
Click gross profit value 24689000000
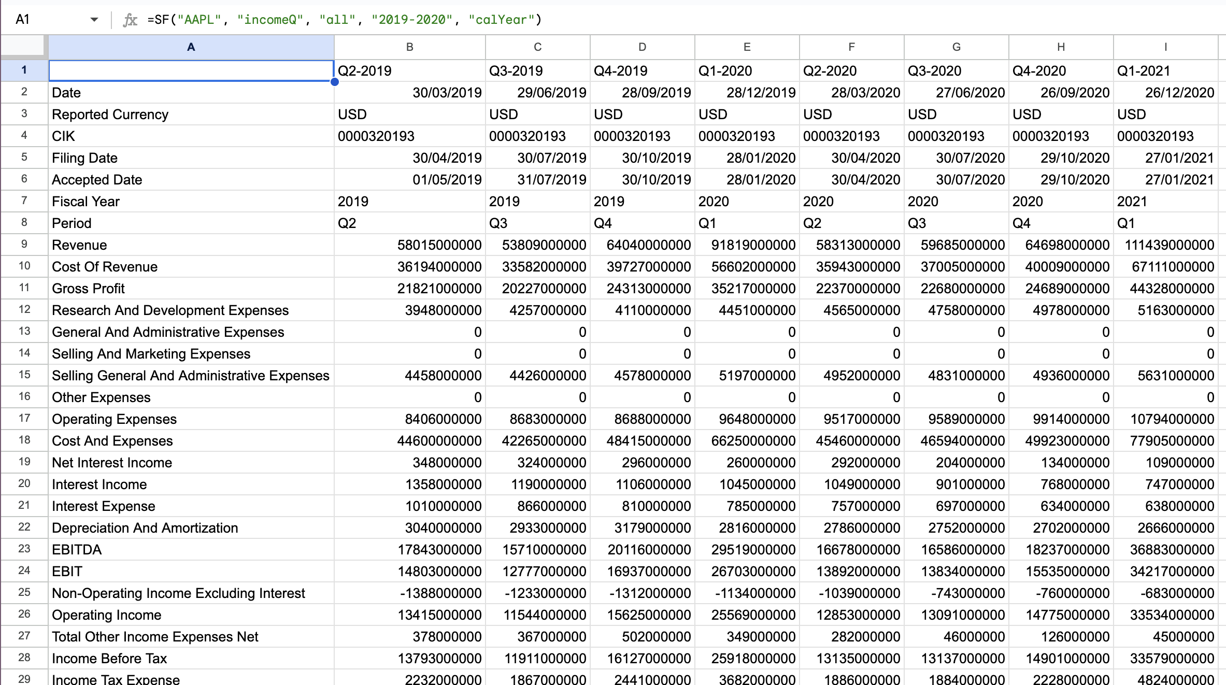(x=1061, y=288)
